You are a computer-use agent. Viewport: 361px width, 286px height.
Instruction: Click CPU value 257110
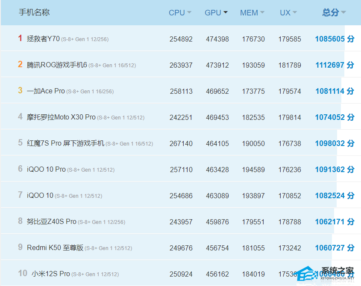pos(181,169)
